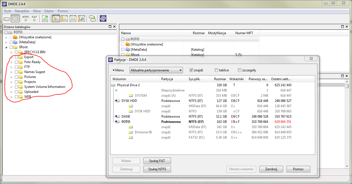
Task: Enable the tablice checkbox
Action: pyautogui.click(x=216, y=70)
